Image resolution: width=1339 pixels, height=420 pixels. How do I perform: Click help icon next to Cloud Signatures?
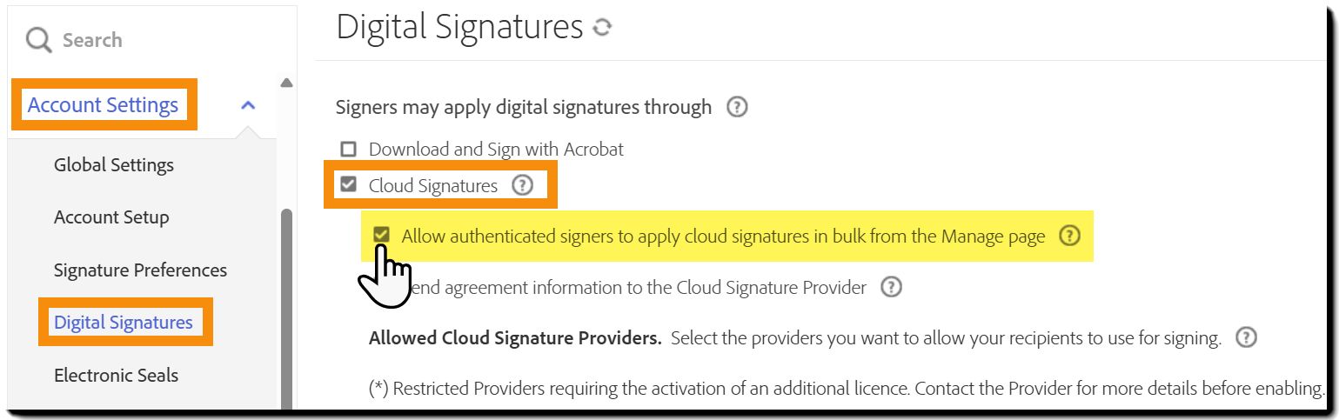point(522,185)
